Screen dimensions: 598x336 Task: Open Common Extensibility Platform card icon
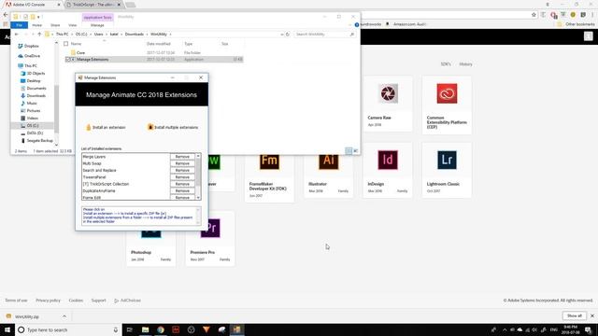click(447, 93)
